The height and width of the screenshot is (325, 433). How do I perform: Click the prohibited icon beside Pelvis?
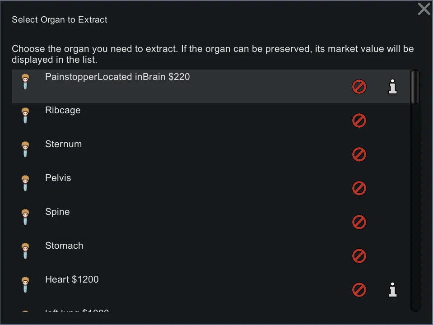(x=359, y=188)
